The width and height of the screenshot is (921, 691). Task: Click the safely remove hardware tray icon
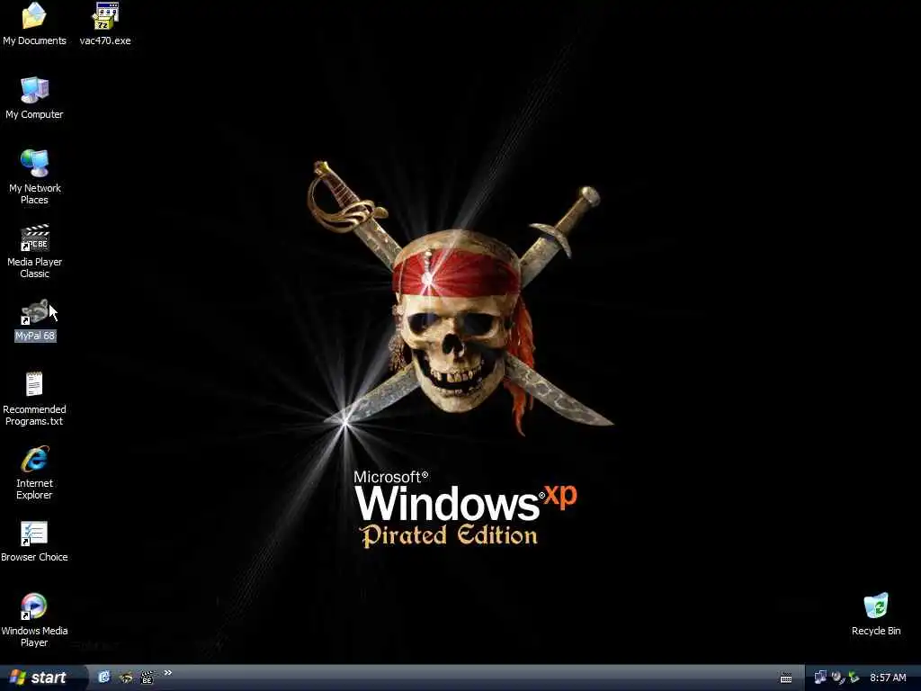point(854,678)
